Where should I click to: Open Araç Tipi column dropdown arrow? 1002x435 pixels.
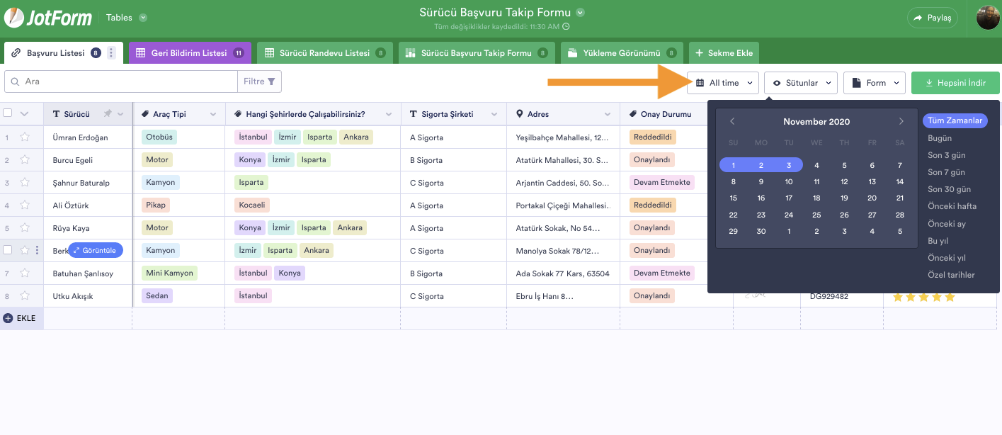point(213,114)
